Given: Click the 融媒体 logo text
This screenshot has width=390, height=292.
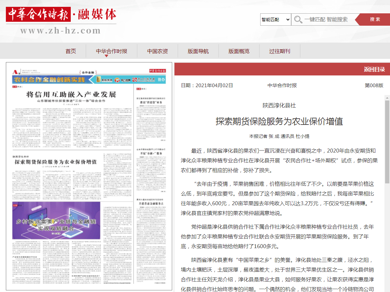Looking at the screenshot, I should [97, 14].
